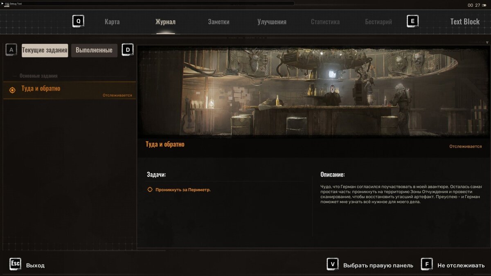491x276 pixels.
Task: Click the F key icon
Action: (x=427, y=265)
